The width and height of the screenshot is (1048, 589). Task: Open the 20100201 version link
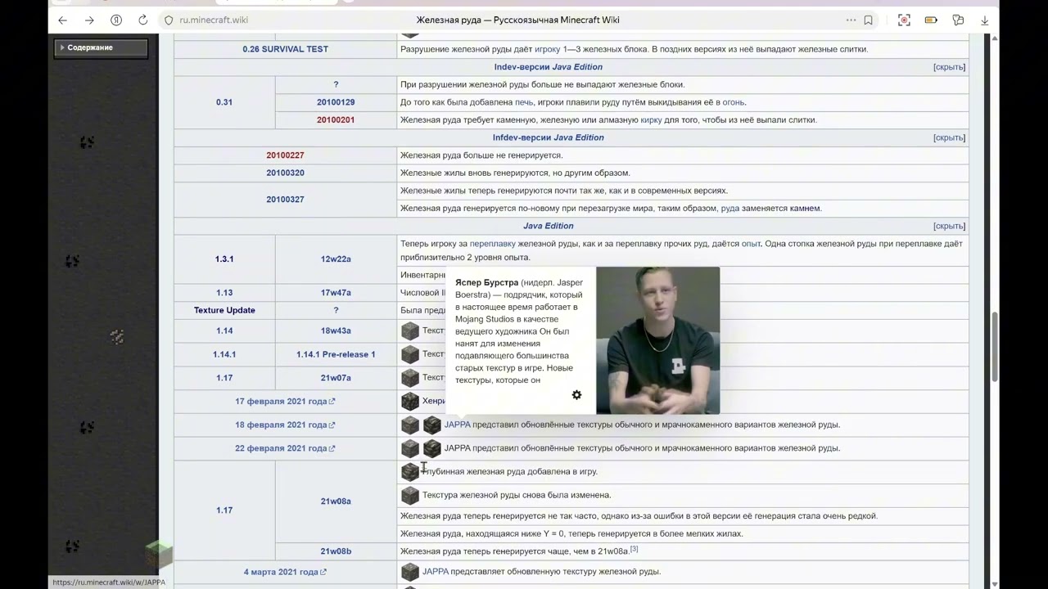336,120
